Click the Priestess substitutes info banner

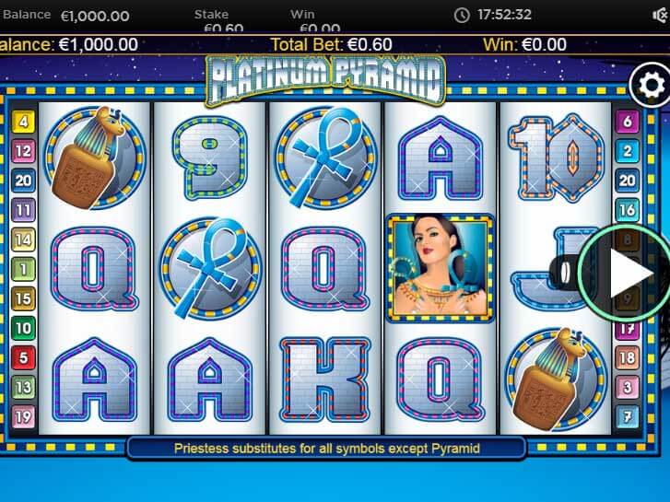point(327,449)
